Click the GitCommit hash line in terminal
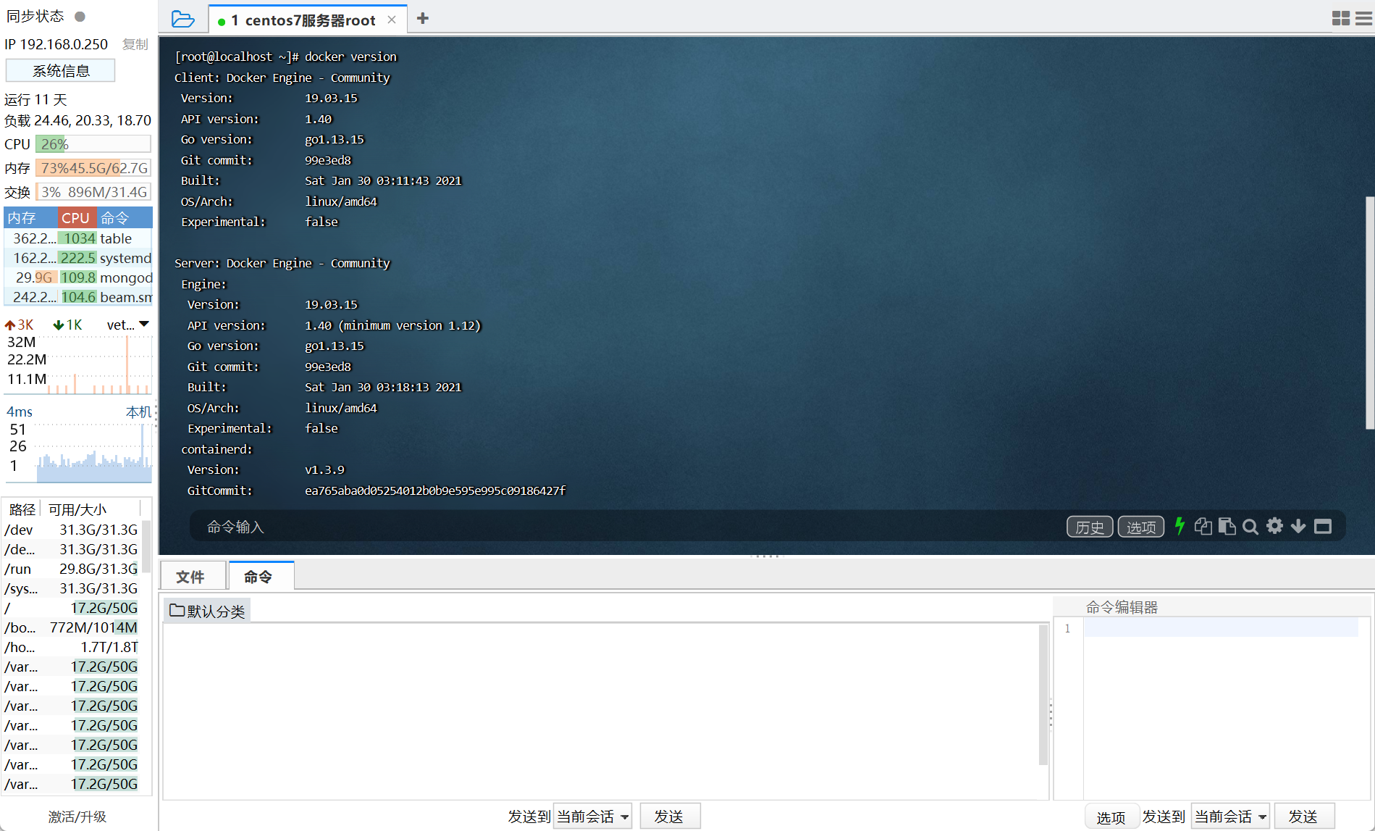The width and height of the screenshot is (1375, 831). coord(376,490)
